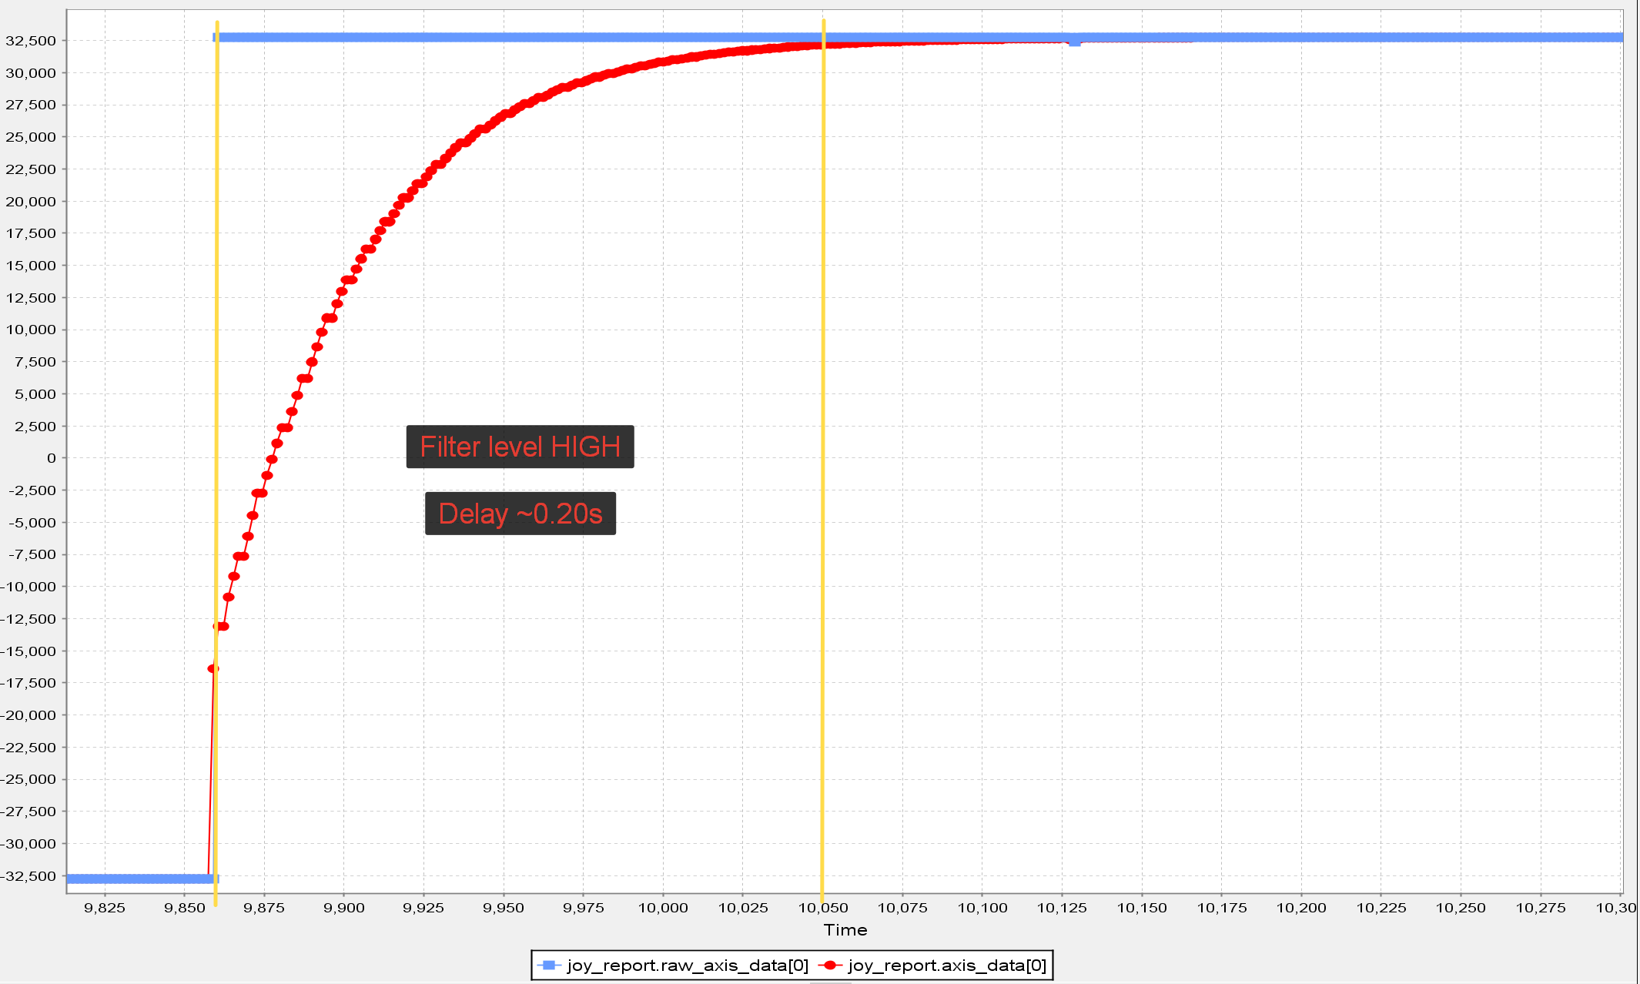Click the blue dip marker near time 10,125
Viewport: 1640px width, 984px height.
[1074, 42]
